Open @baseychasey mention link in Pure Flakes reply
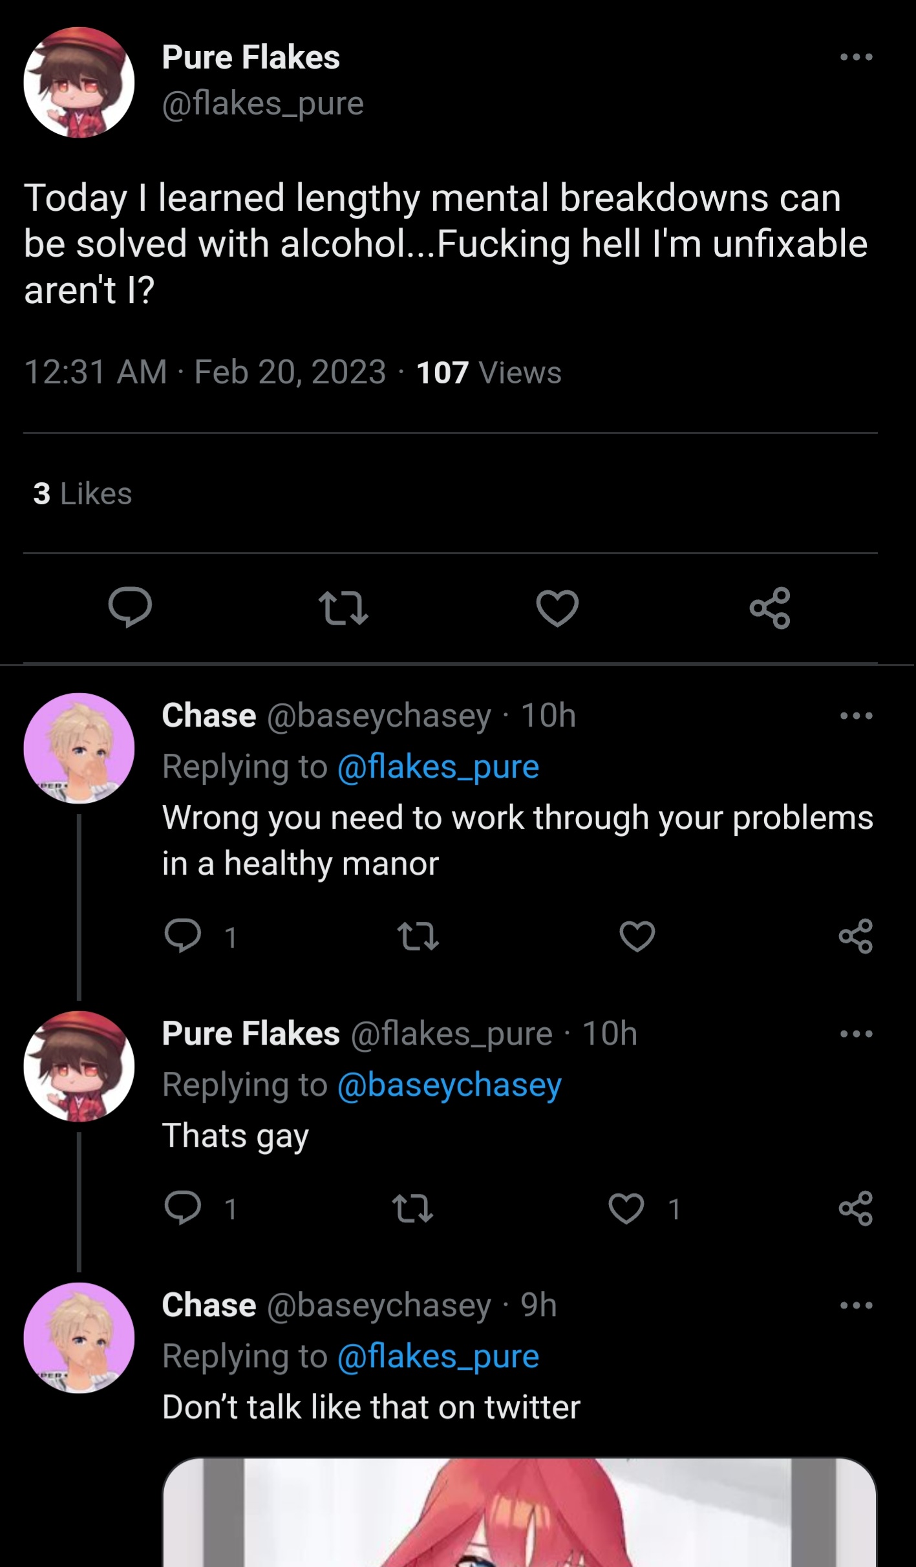The width and height of the screenshot is (916, 1567). (x=449, y=1085)
